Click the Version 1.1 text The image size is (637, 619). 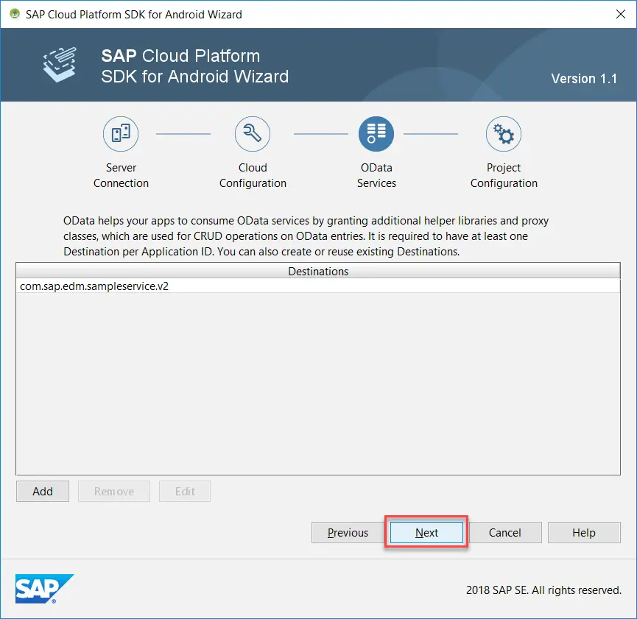click(x=584, y=79)
